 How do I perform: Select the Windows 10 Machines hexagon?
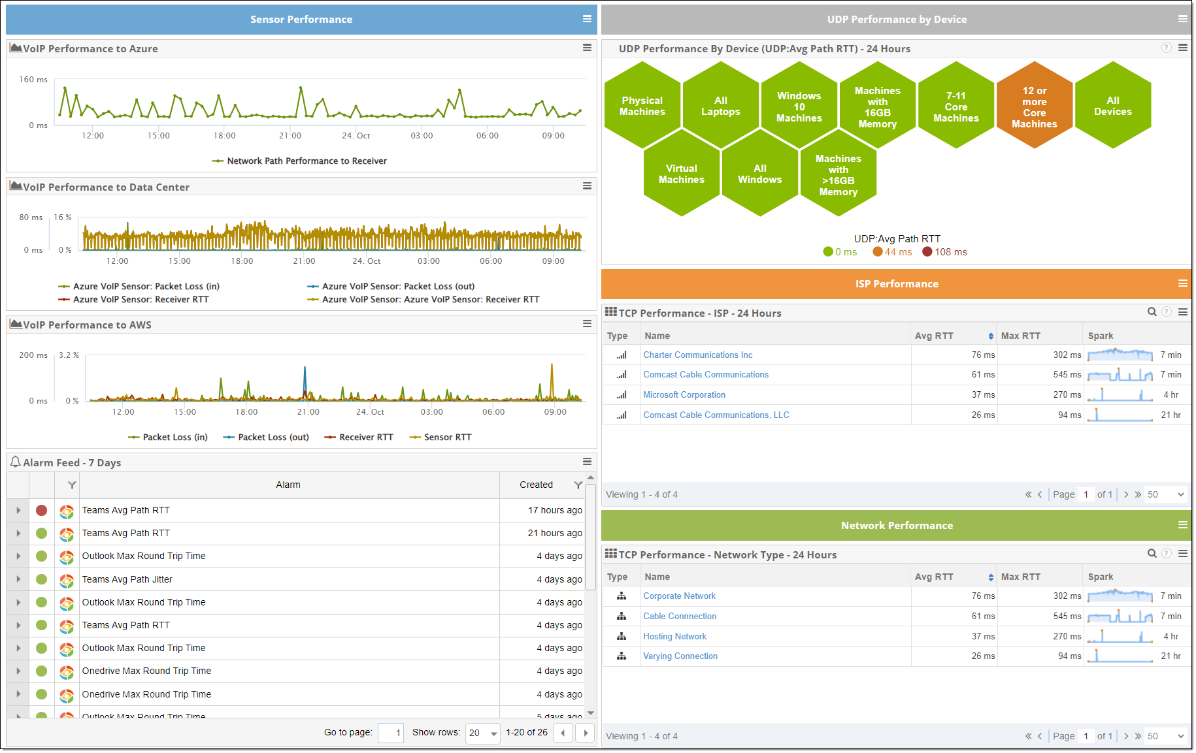click(x=799, y=105)
